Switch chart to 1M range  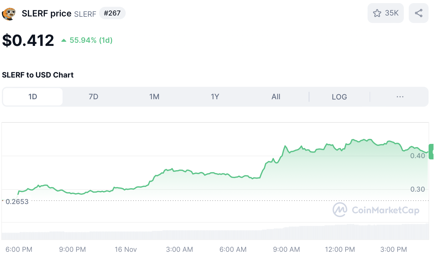click(x=154, y=97)
